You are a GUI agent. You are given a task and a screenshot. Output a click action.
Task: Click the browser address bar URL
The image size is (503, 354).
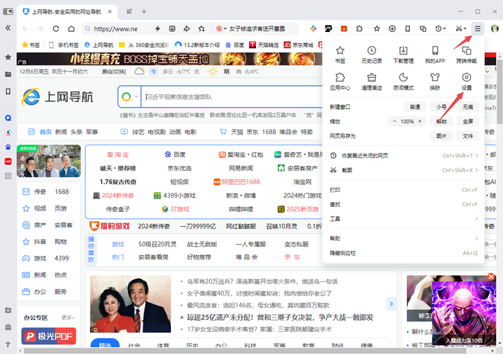(x=116, y=29)
